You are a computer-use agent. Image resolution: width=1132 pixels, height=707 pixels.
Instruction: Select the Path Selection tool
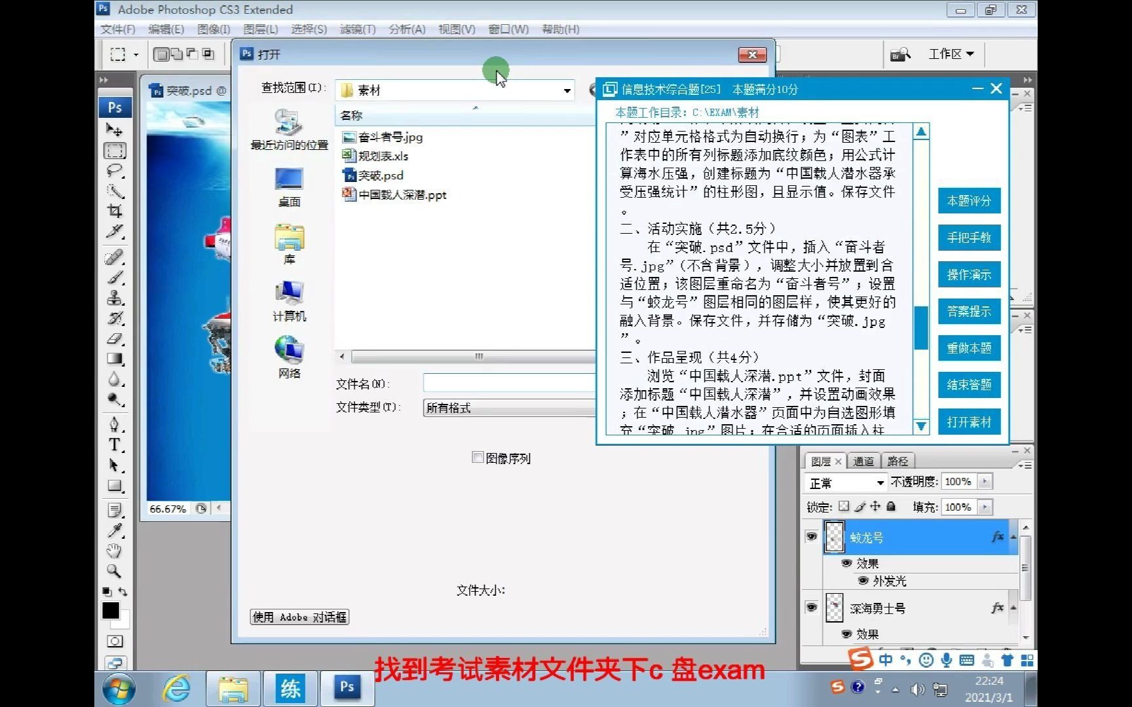[x=115, y=465]
